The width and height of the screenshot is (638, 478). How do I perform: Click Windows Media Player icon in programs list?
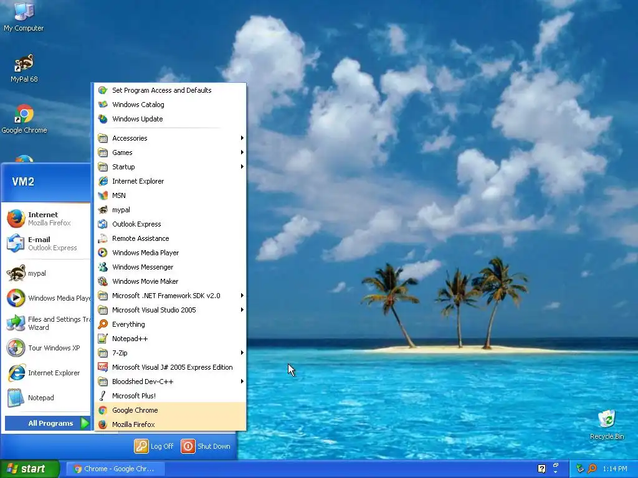pos(103,253)
